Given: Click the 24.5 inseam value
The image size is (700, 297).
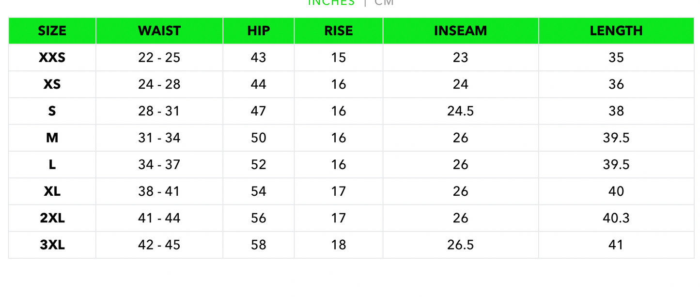Looking at the screenshot, I should click(x=460, y=111).
